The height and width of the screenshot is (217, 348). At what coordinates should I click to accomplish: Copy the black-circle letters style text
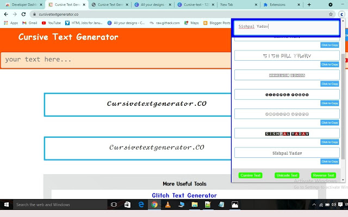point(330,103)
